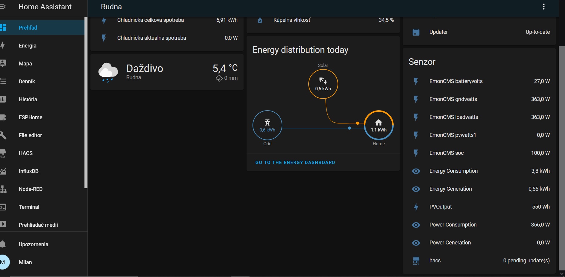
Task: Click the notification bell icon
Action: click(x=3, y=244)
